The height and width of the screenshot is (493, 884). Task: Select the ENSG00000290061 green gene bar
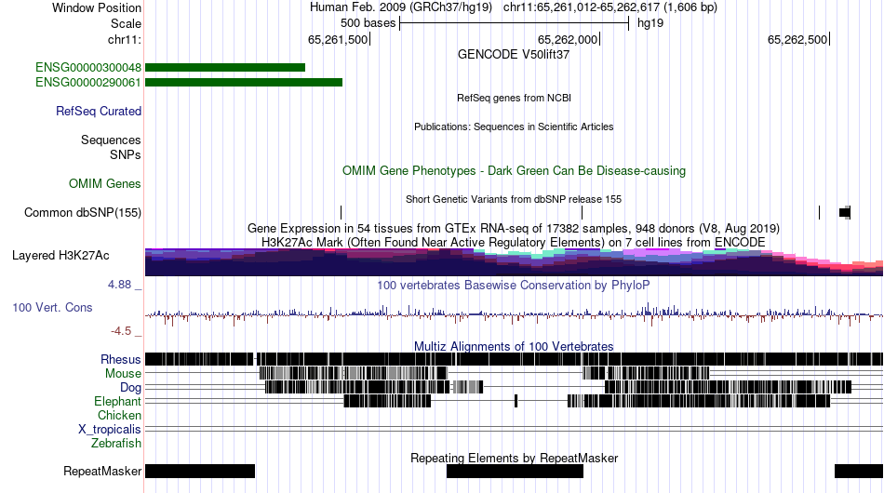(x=244, y=82)
